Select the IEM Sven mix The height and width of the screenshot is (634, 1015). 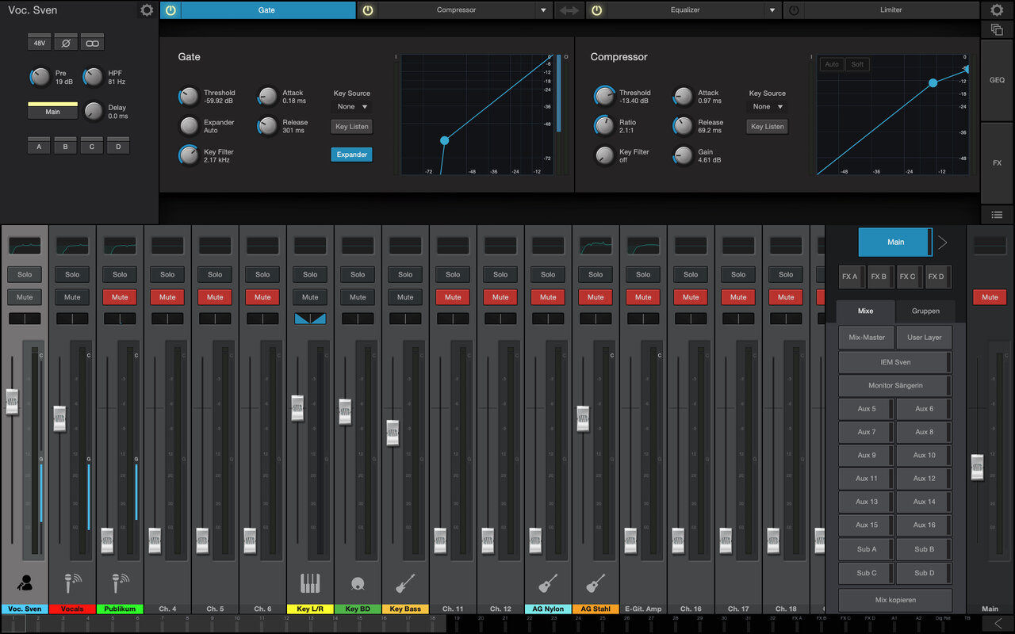[895, 362]
